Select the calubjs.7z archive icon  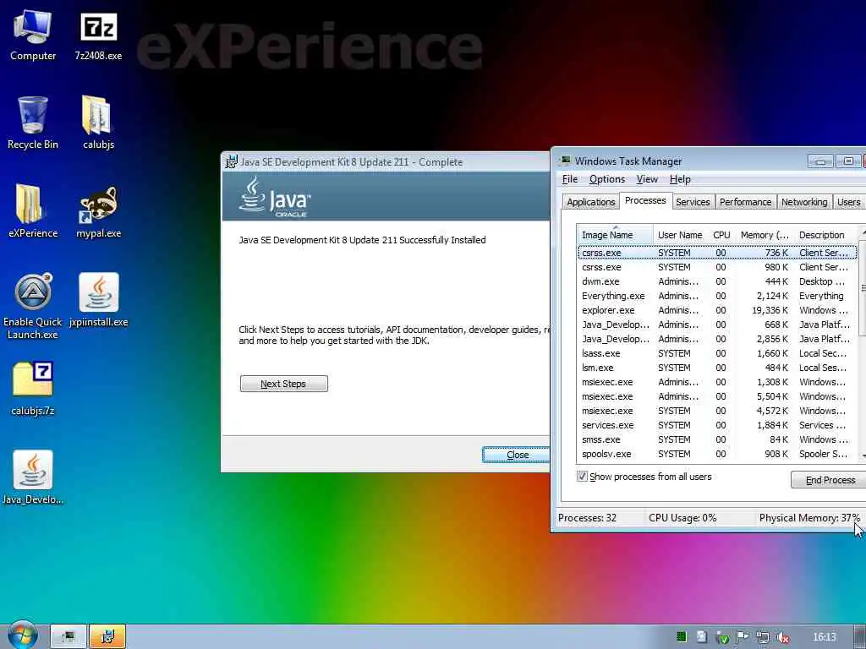[33, 389]
